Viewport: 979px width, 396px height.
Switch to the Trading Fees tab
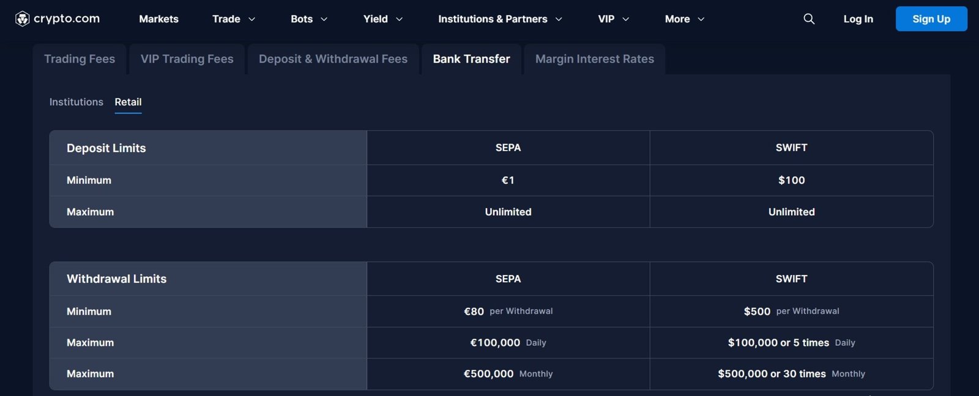80,59
